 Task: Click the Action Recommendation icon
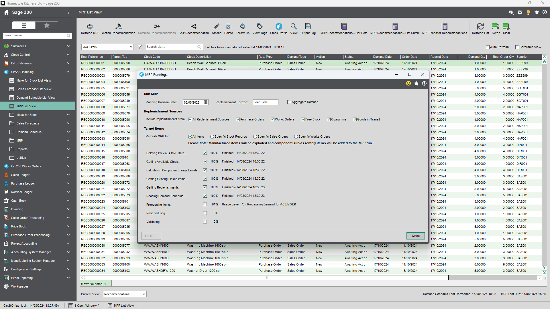pos(118,26)
